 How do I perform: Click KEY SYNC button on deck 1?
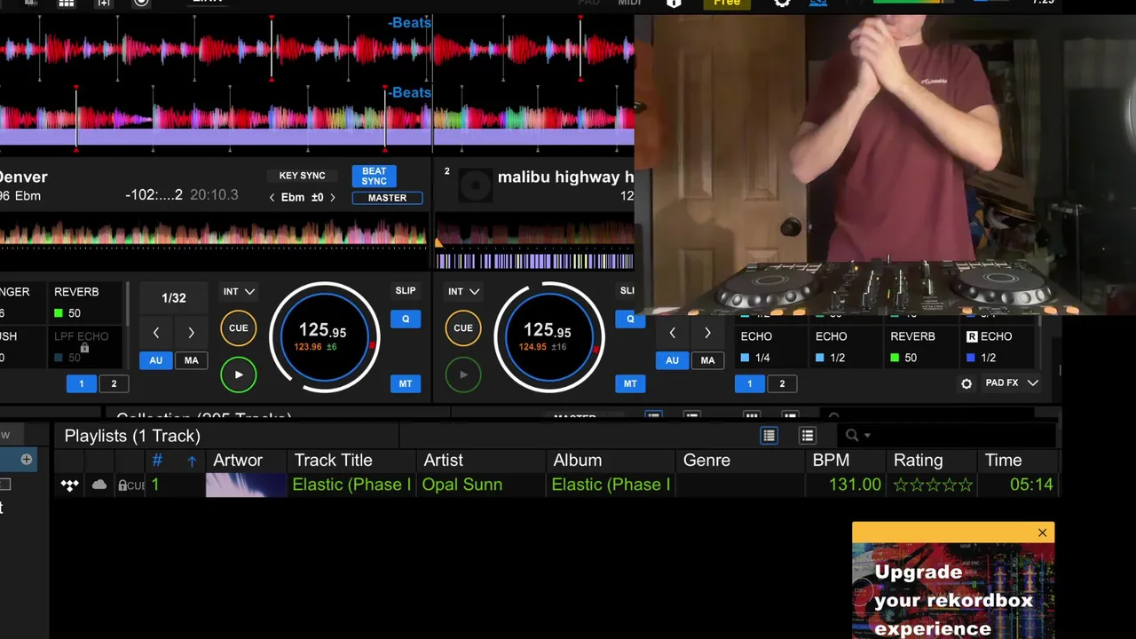pos(302,176)
